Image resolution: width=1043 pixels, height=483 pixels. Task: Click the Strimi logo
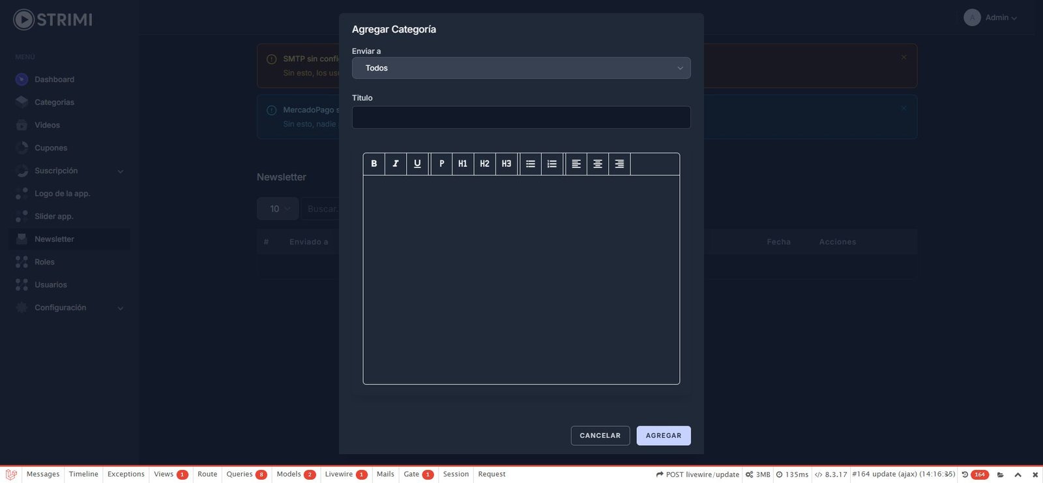coord(53,20)
